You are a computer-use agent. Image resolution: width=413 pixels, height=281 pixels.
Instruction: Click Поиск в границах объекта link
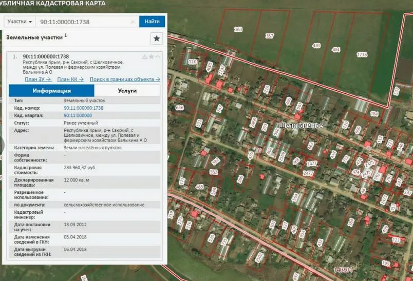(x=125, y=79)
